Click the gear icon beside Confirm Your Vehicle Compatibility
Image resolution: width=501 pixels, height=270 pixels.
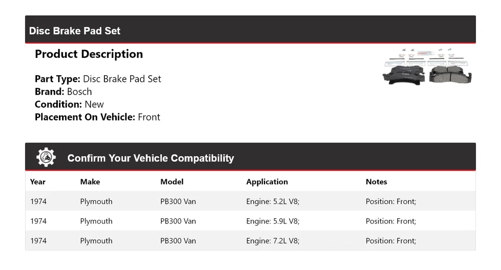pyautogui.click(x=46, y=157)
